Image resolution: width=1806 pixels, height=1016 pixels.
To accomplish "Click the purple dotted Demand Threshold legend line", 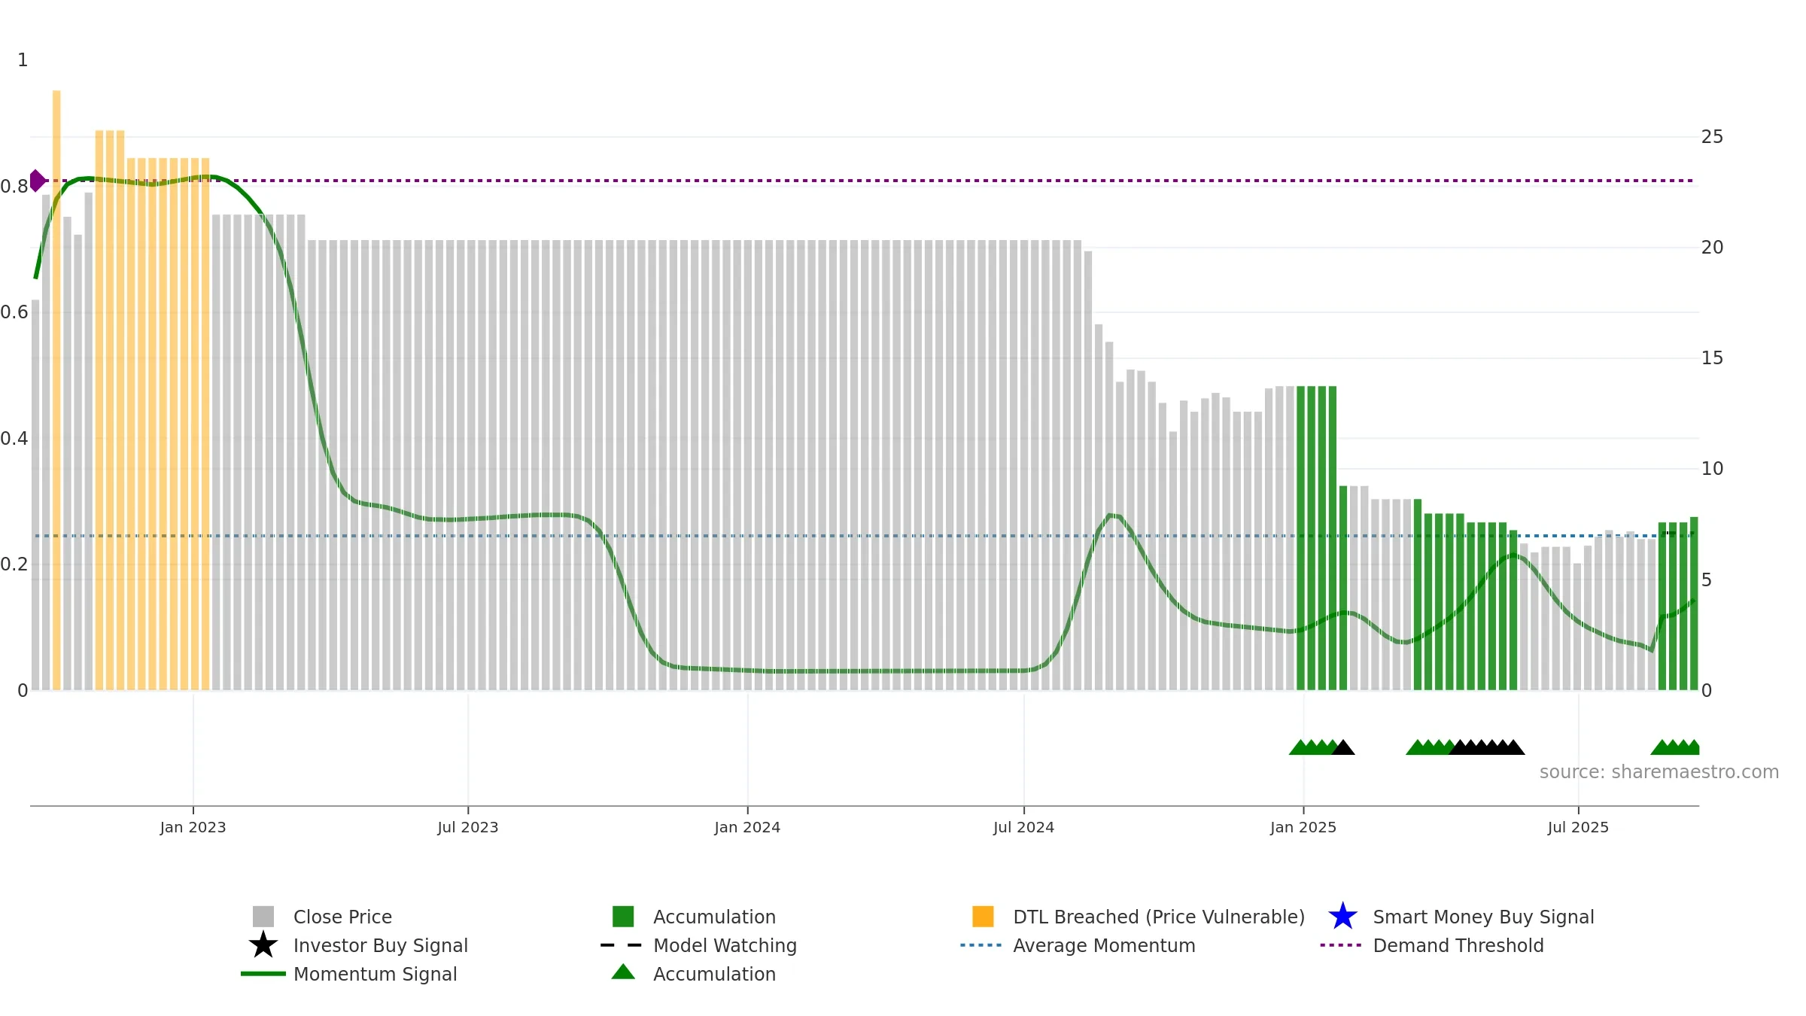I will 1341,945.
